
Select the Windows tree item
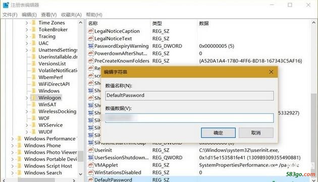(x=49, y=91)
